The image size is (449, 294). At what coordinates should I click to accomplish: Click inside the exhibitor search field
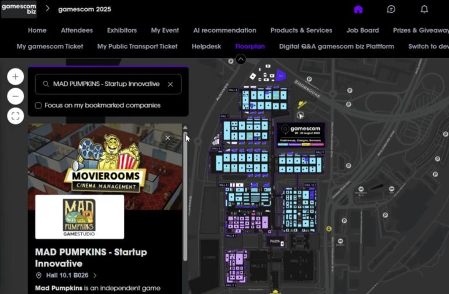click(108, 84)
